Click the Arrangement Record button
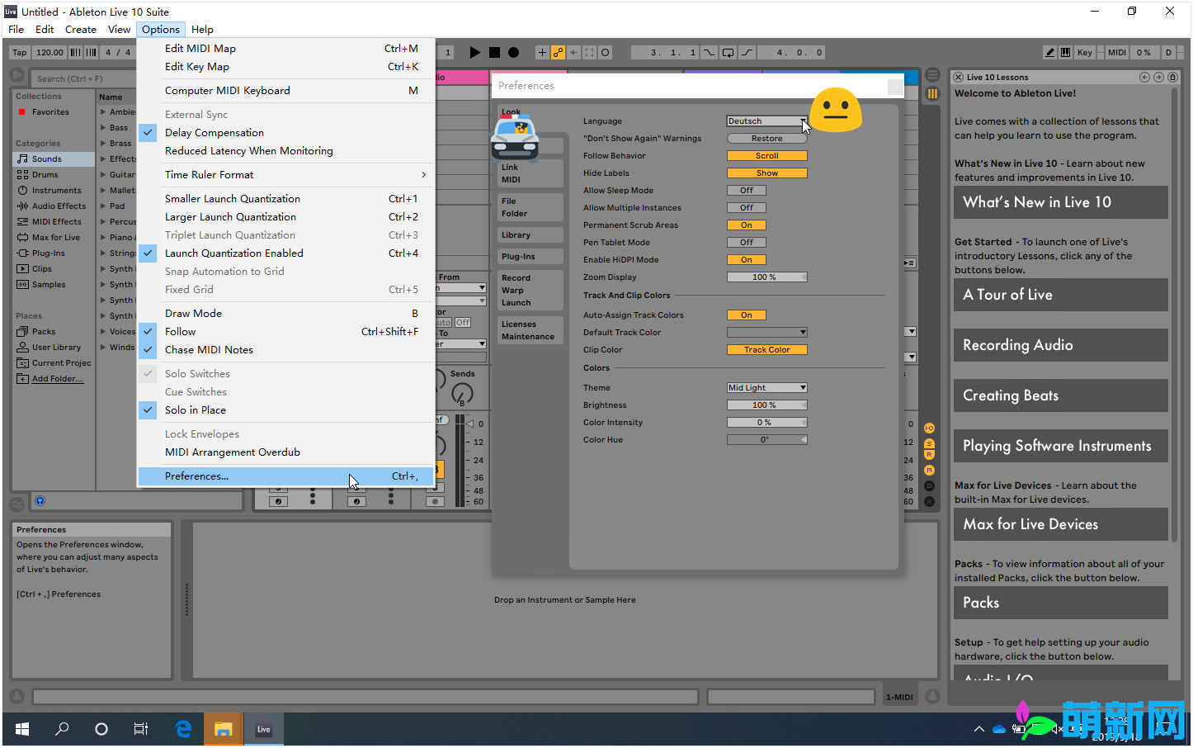The width and height of the screenshot is (1193, 748). coord(513,52)
